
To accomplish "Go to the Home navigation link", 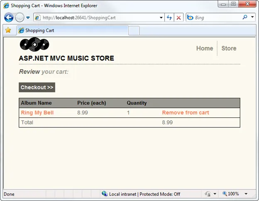I will (204, 48).
